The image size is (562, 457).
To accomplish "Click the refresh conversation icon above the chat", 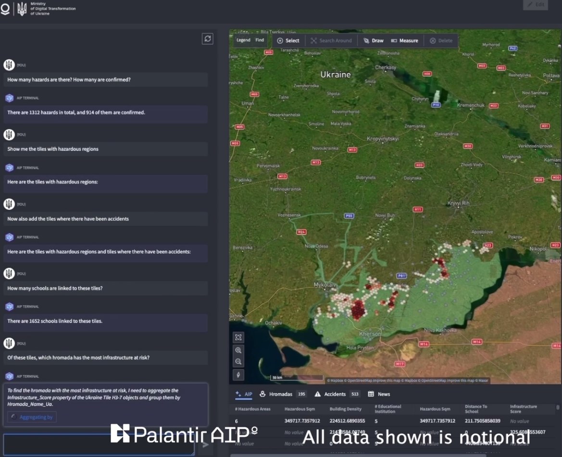I will pos(208,39).
